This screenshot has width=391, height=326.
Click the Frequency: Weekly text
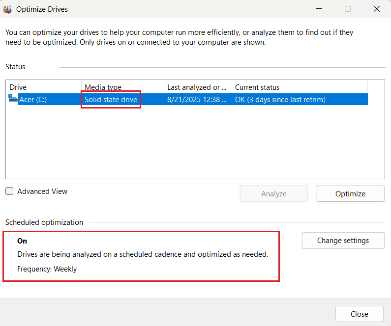click(47, 269)
